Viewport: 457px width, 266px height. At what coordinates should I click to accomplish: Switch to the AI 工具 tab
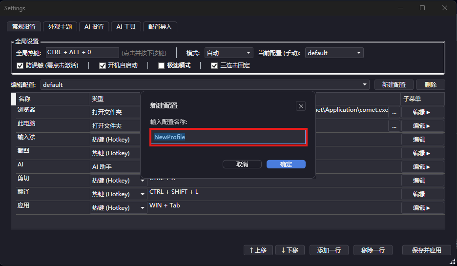coord(126,26)
